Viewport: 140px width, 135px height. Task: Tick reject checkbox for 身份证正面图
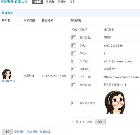pos(74,103)
